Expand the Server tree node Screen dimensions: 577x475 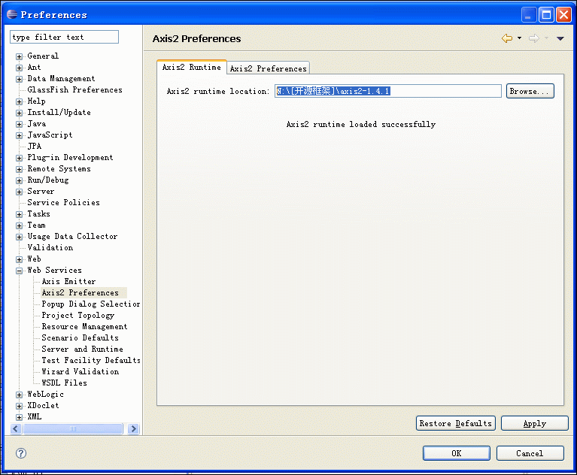click(19, 192)
